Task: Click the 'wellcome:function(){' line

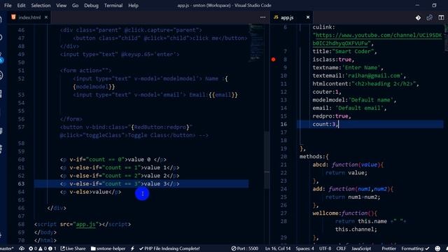Action: 345,213
